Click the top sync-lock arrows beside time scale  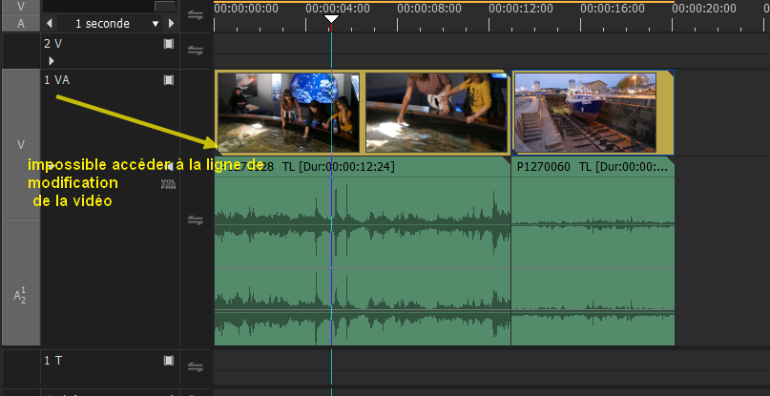[x=196, y=15]
